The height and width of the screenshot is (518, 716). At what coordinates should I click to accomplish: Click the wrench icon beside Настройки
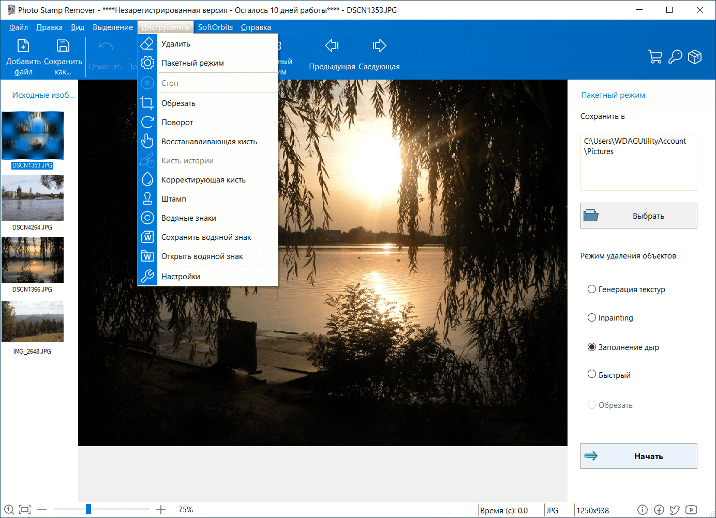pyautogui.click(x=147, y=276)
